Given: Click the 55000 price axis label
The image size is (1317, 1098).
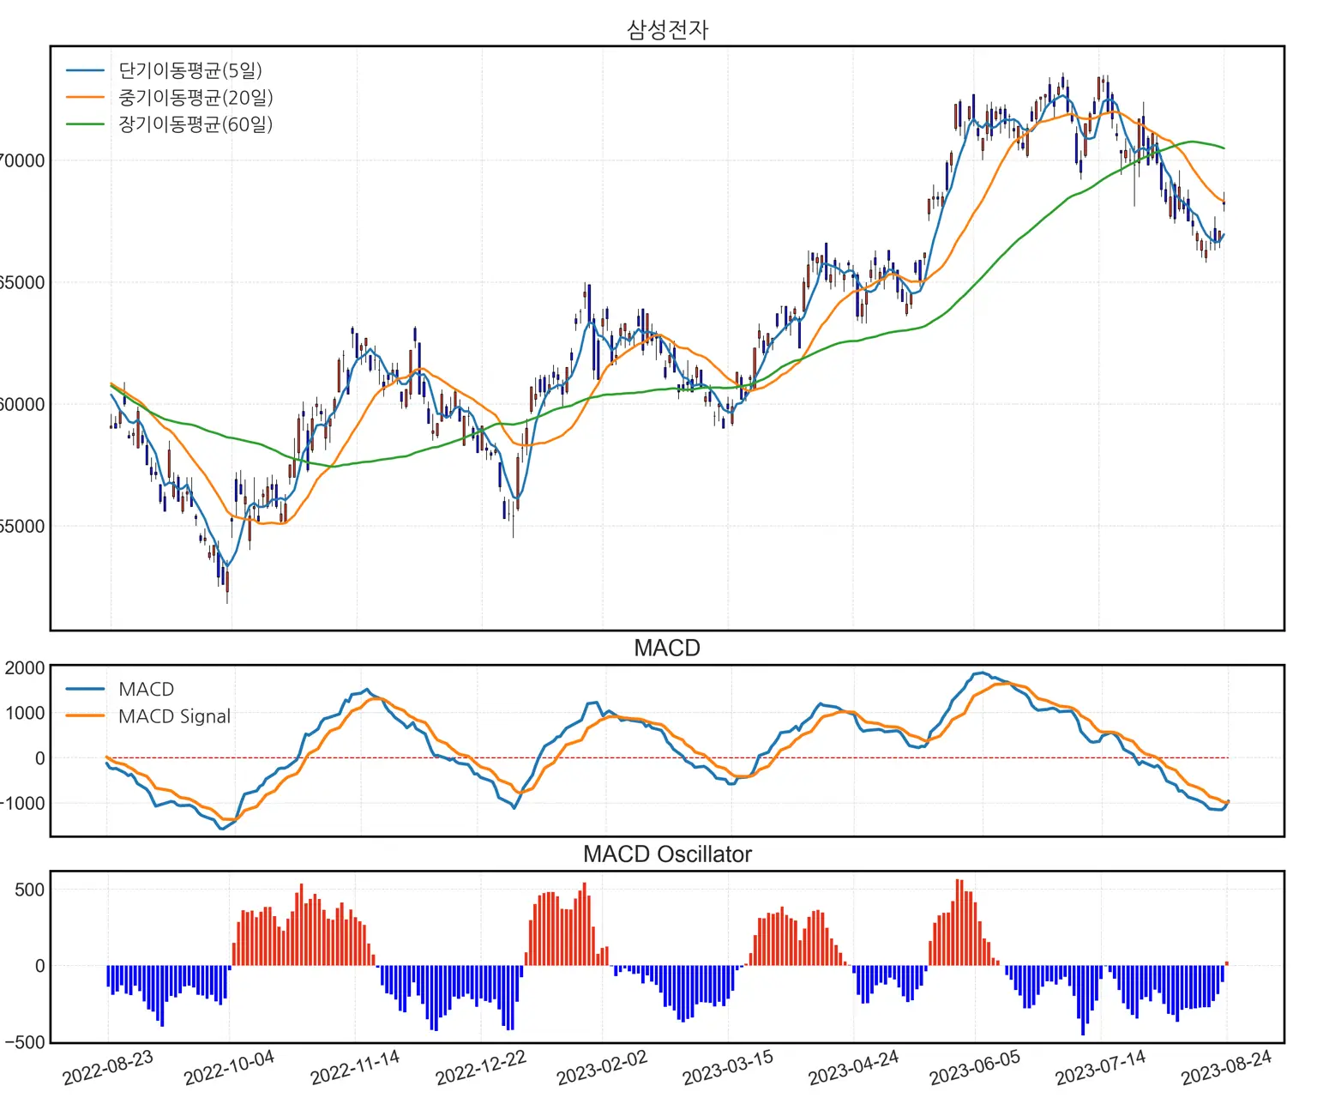Looking at the screenshot, I should [x=22, y=527].
